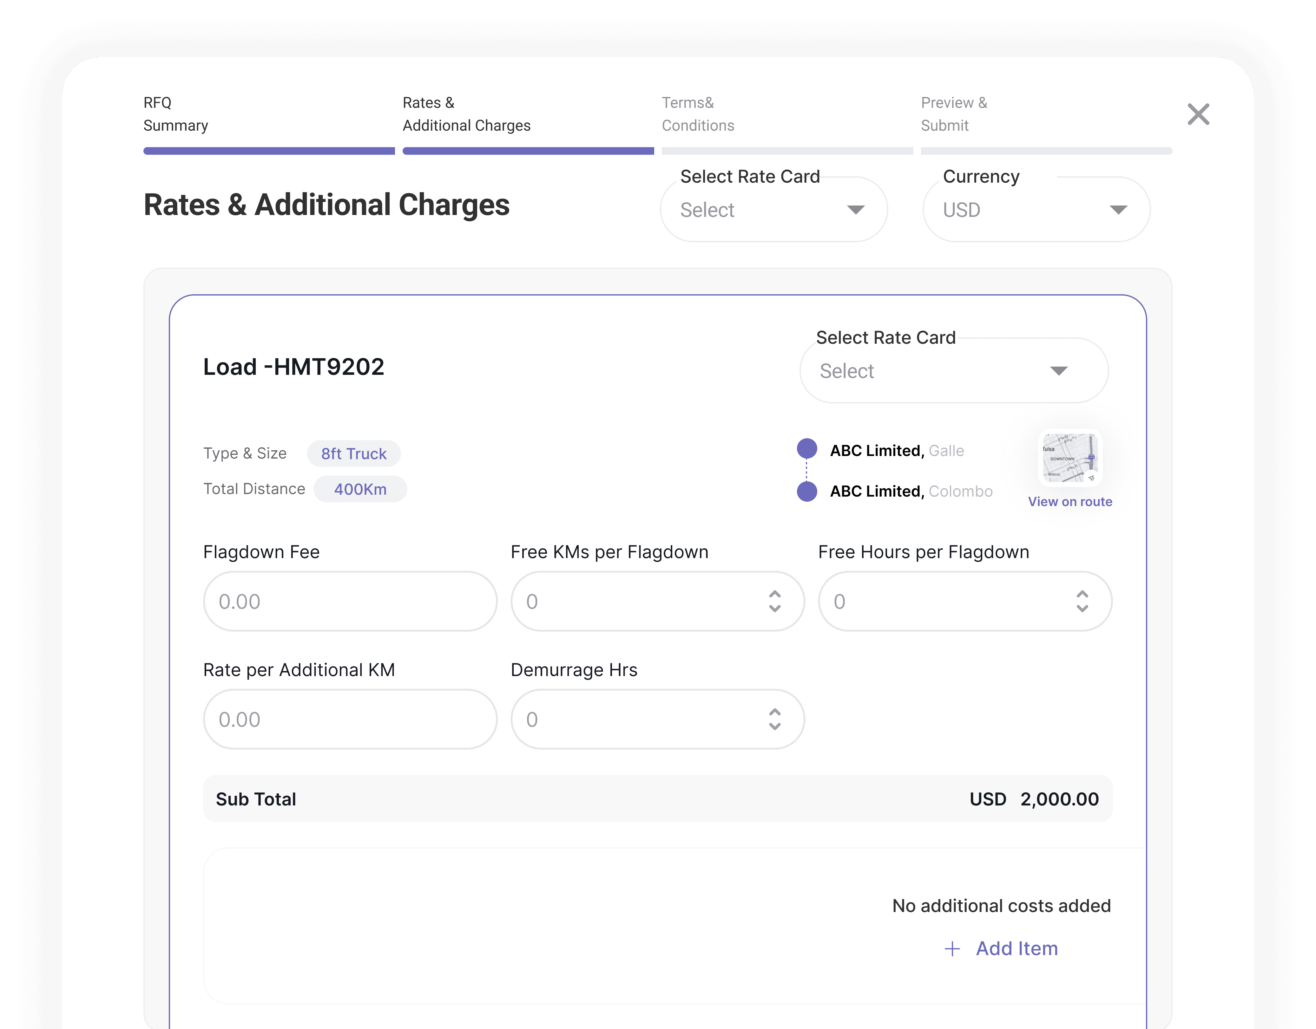Screen dimensions: 1316x1029
Task: Close the RFQ dialog with X icon
Action: [1198, 114]
